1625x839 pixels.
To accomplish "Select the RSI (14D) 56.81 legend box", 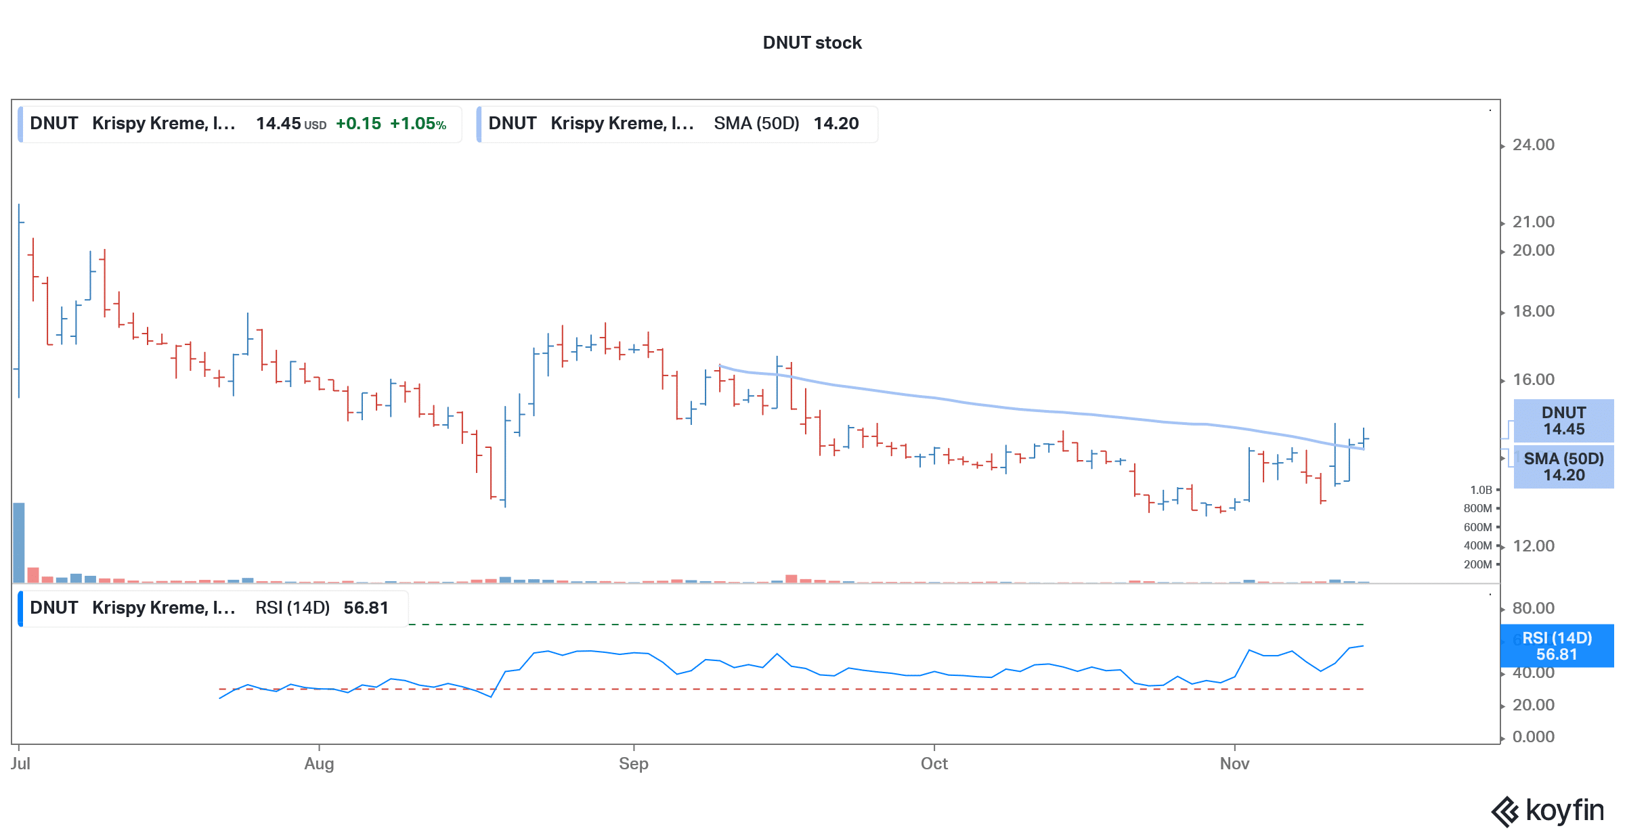I will point(213,608).
